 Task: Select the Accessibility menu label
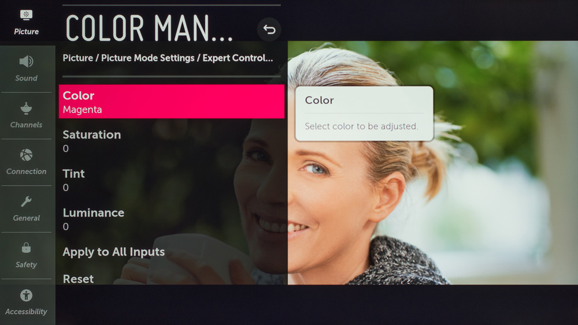tap(26, 311)
